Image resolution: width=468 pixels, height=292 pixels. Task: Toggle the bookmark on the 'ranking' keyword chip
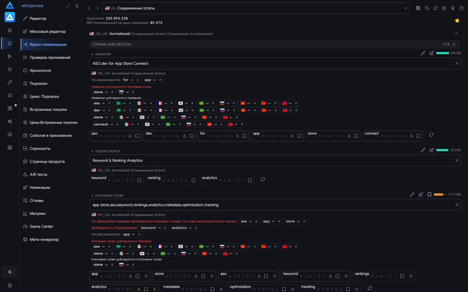click(x=193, y=180)
